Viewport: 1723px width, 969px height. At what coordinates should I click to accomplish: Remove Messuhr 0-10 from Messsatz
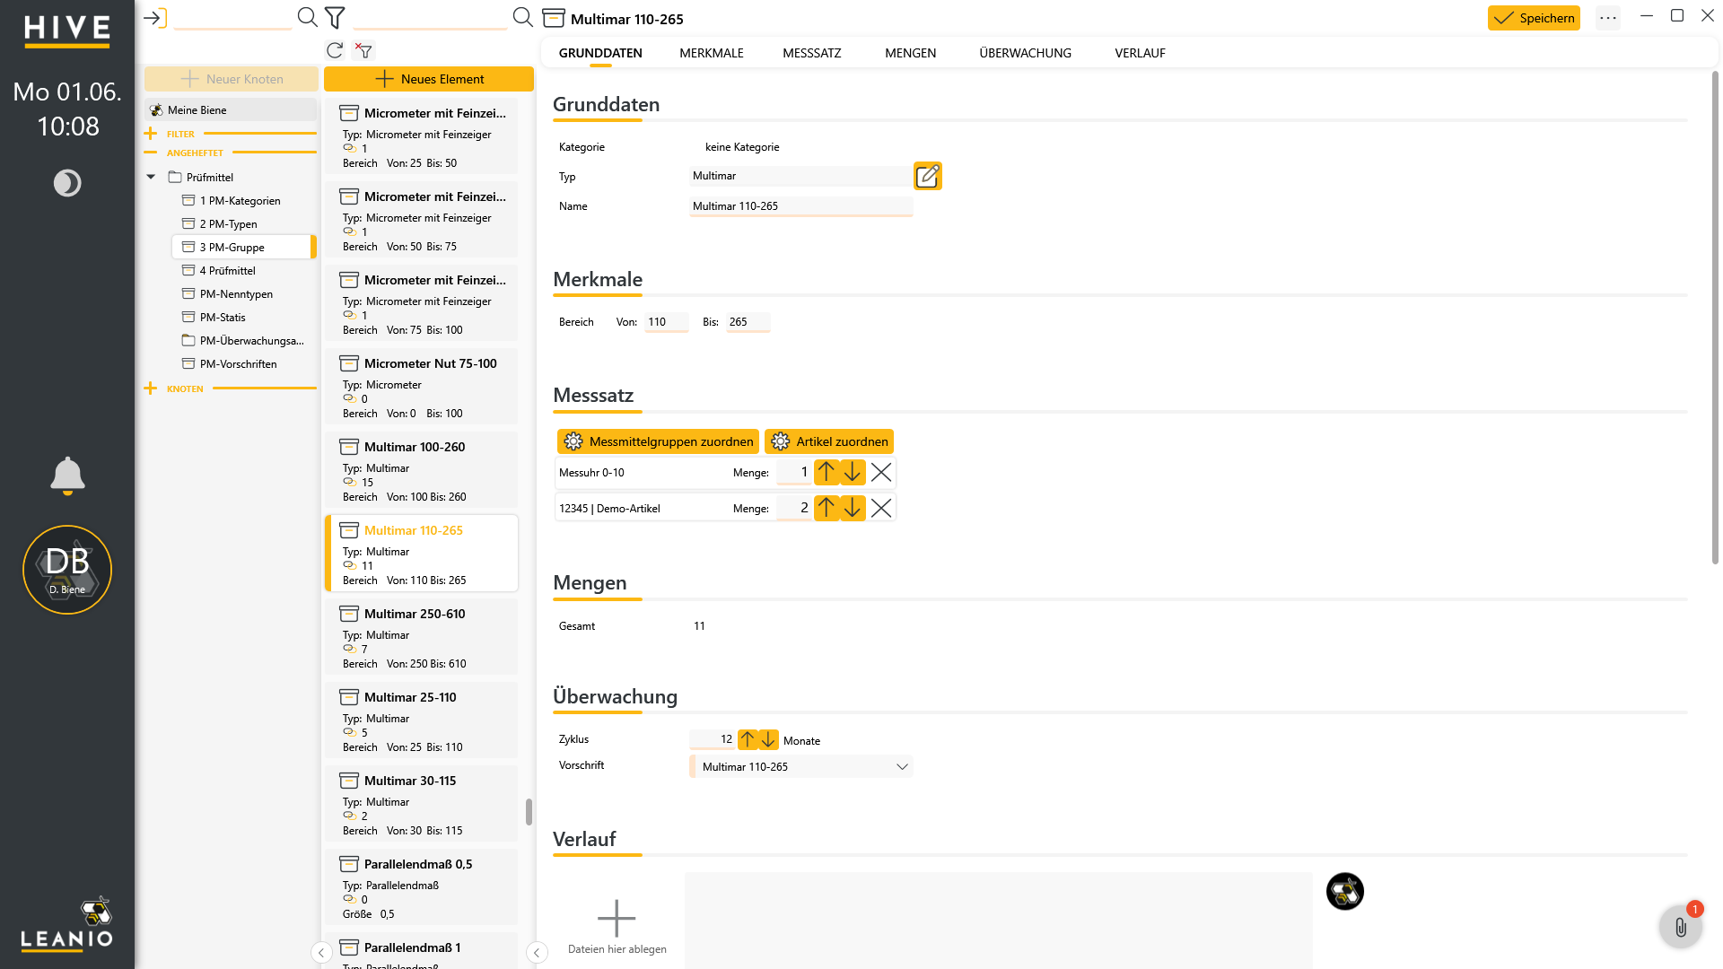[x=881, y=472]
